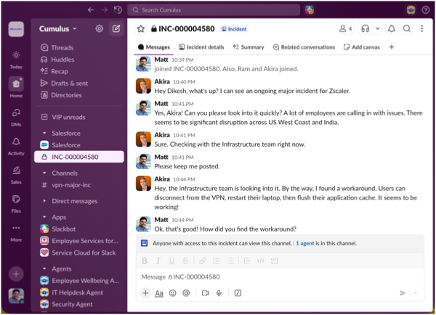Click the round plus create button
The image size is (436, 315).
point(16,274)
